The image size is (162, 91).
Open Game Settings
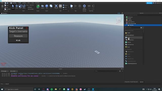tap(84, 7)
